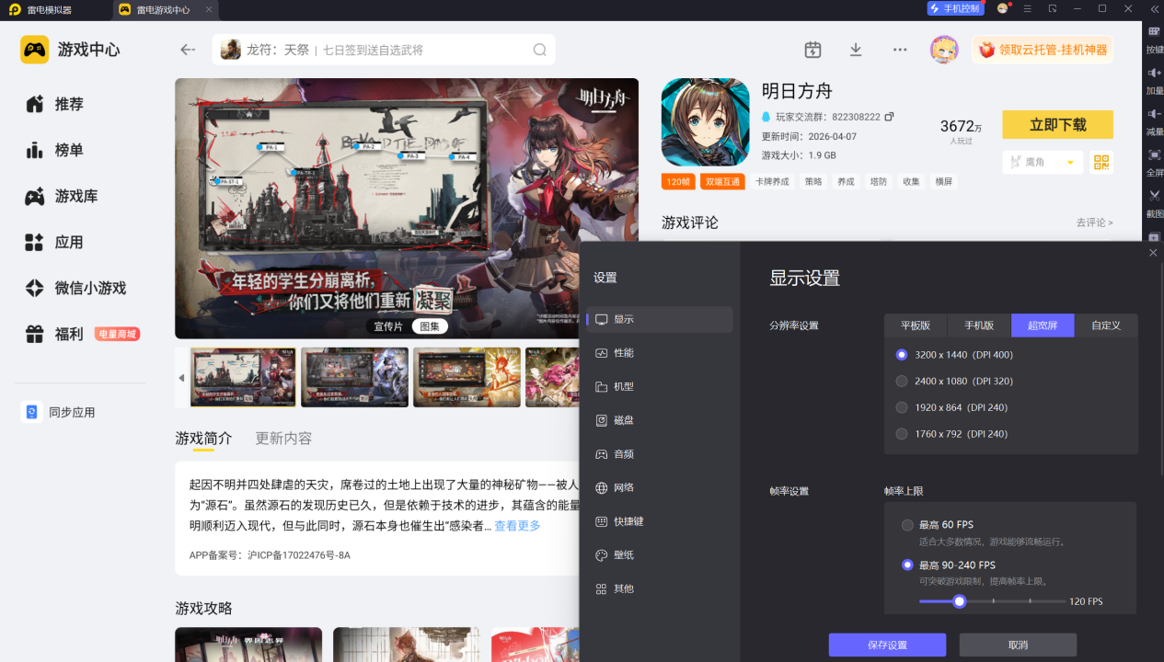Image resolution: width=1164 pixels, height=662 pixels.
Task: Click the three-dot more options icon
Action: click(900, 50)
